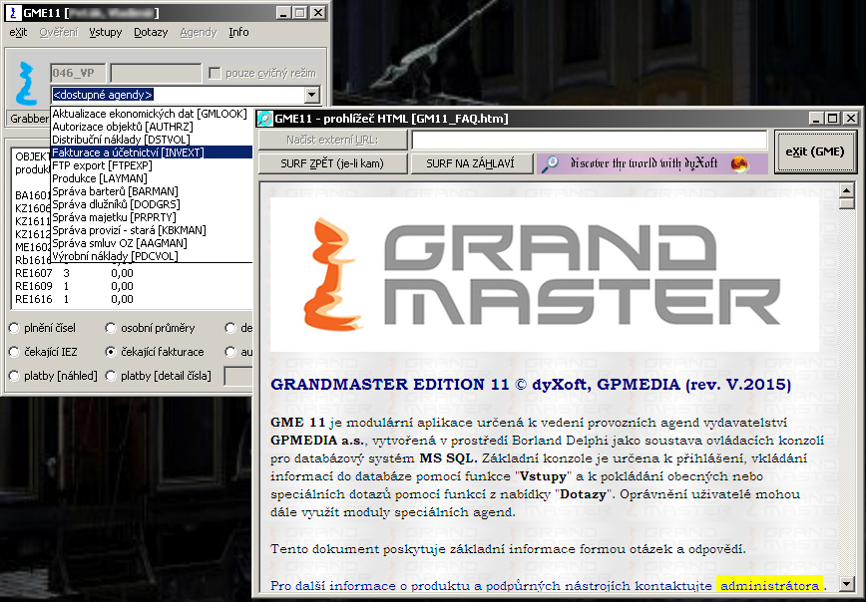The image size is (866, 602).
Task: Select Fakturace a účetnictví [INVEXT] agenda
Action: coord(152,152)
